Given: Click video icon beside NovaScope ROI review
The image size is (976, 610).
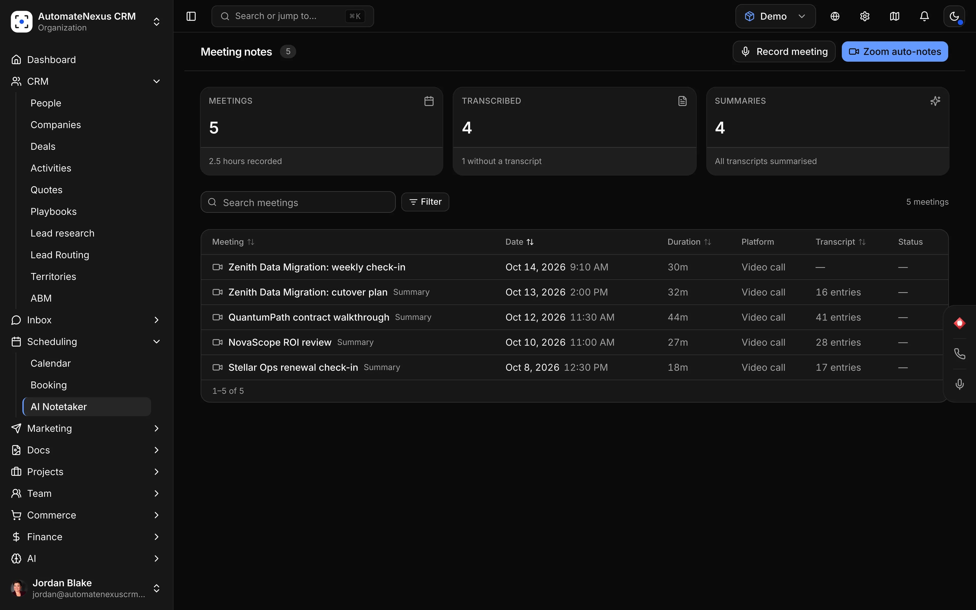Looking at the screenshot, I should 217,342.
